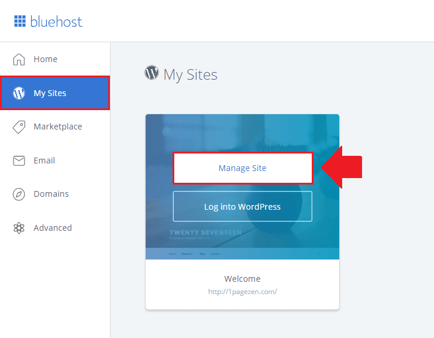Viewport: 434px width, 338px height.
Task: Select My Sites in the sidebar
Action: pos(55,93)
